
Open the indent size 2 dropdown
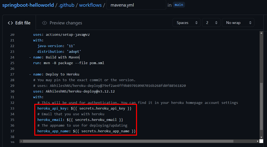(x=211, y=23)
